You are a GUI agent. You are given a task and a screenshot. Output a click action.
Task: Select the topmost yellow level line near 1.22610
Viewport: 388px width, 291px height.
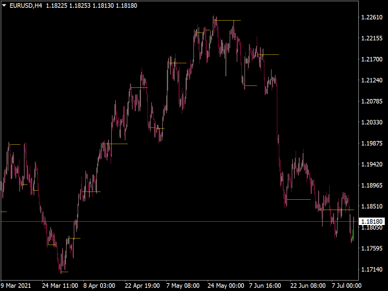point(228,20)
